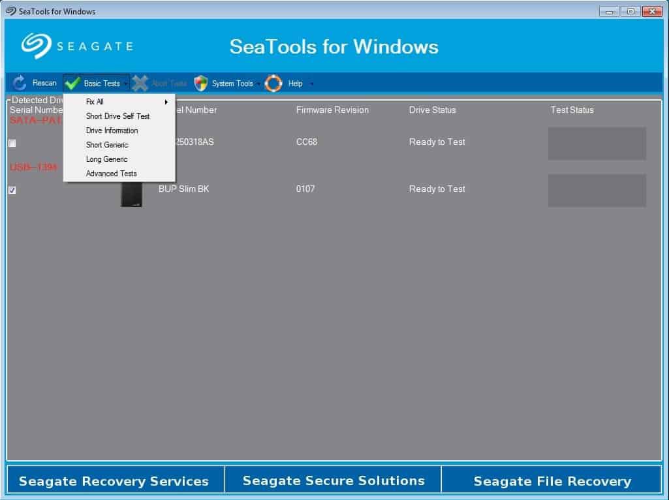669x500 pixels.
Task: Click the Drive Status column header
Action: pos(433,110)
